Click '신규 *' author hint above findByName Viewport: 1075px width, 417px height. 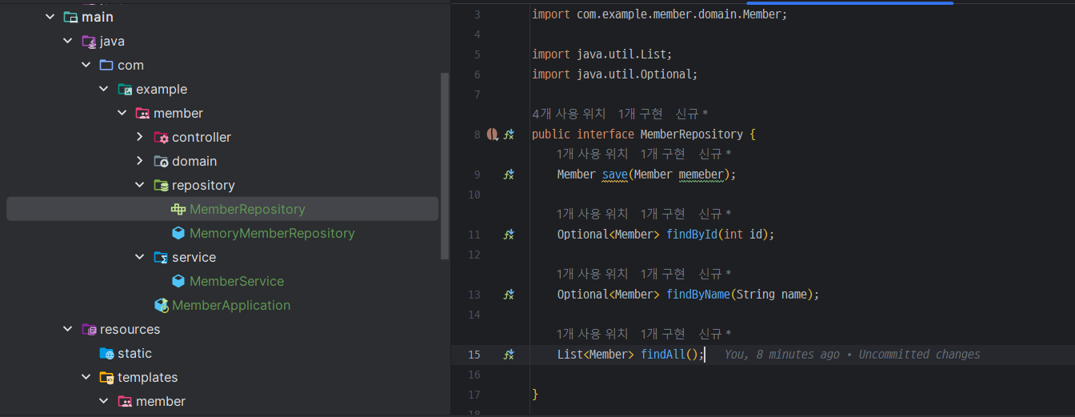pos(715,274)
